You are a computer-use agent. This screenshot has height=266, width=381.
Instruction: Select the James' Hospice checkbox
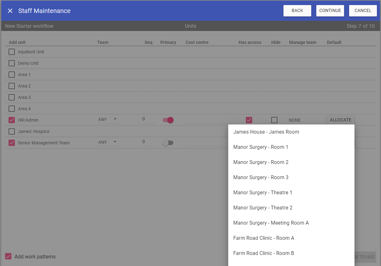pos(12,131)
